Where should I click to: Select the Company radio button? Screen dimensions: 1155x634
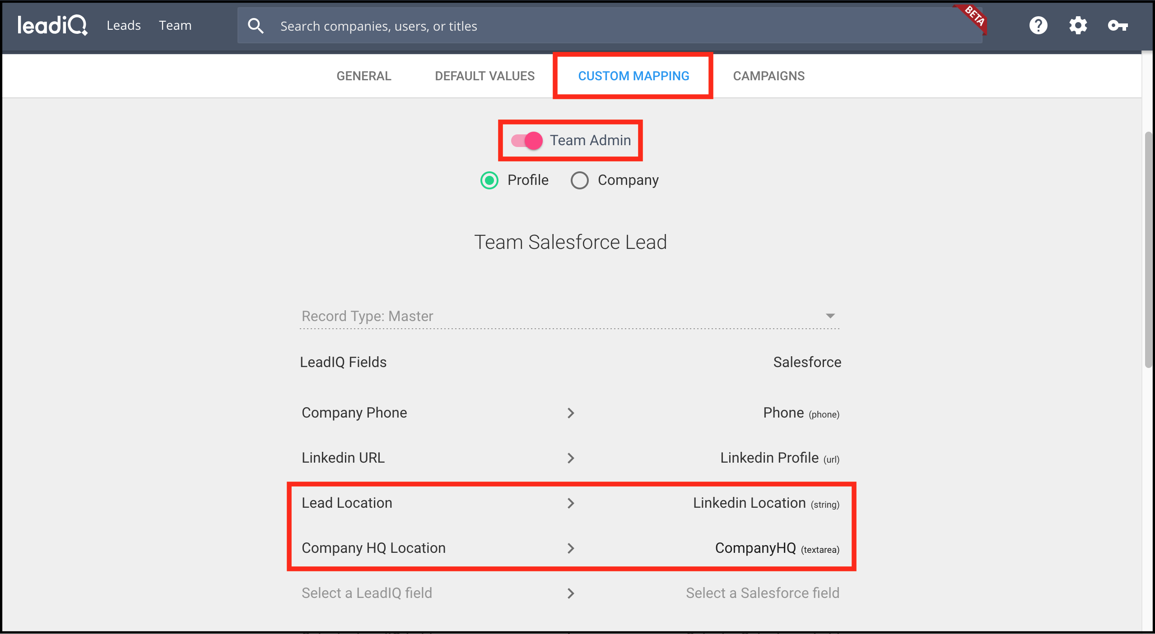coord(579,180)
